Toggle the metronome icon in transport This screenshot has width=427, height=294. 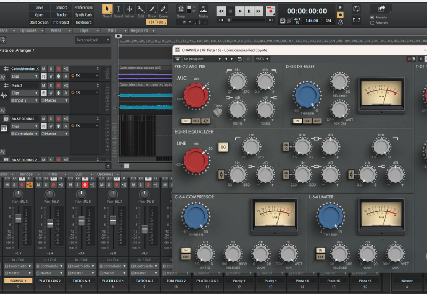point(341,22)
